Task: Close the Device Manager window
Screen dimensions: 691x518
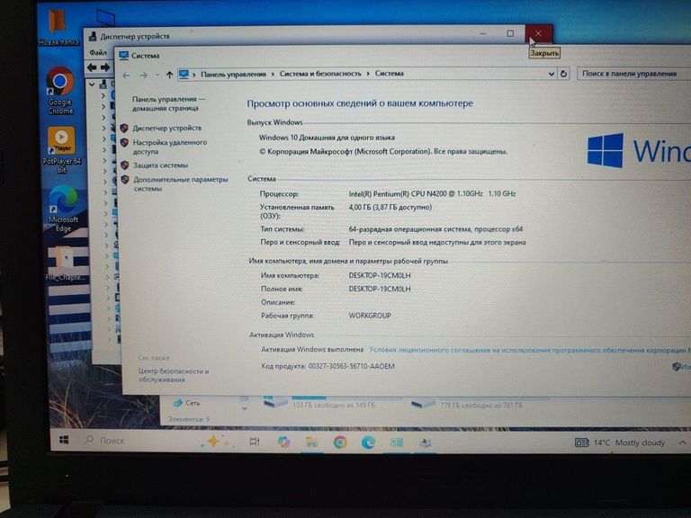Action: pos(538,33)
